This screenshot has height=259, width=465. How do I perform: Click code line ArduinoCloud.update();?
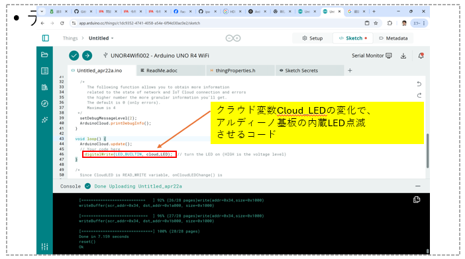pyautogui.click(x=106, y=144)
